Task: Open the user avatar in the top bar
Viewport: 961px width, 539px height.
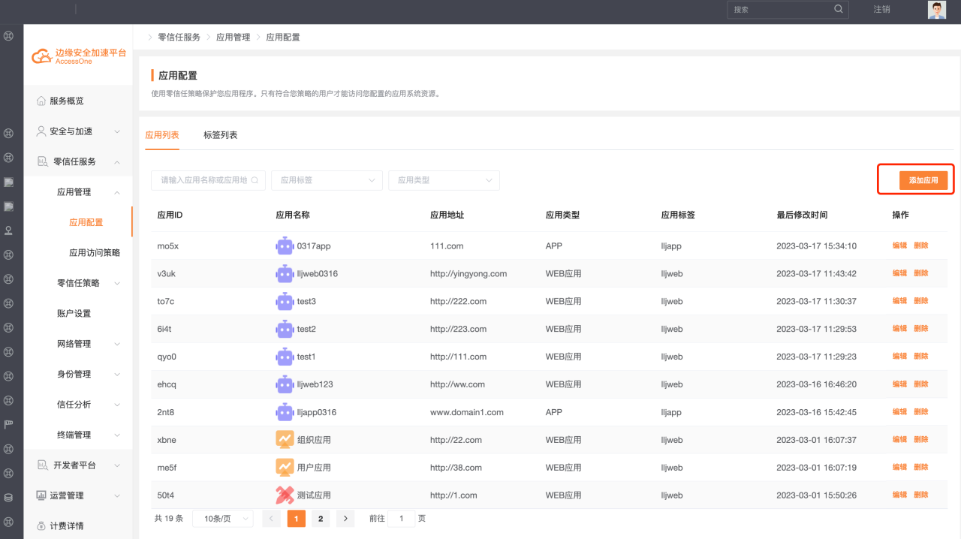Action: point(937,10)
